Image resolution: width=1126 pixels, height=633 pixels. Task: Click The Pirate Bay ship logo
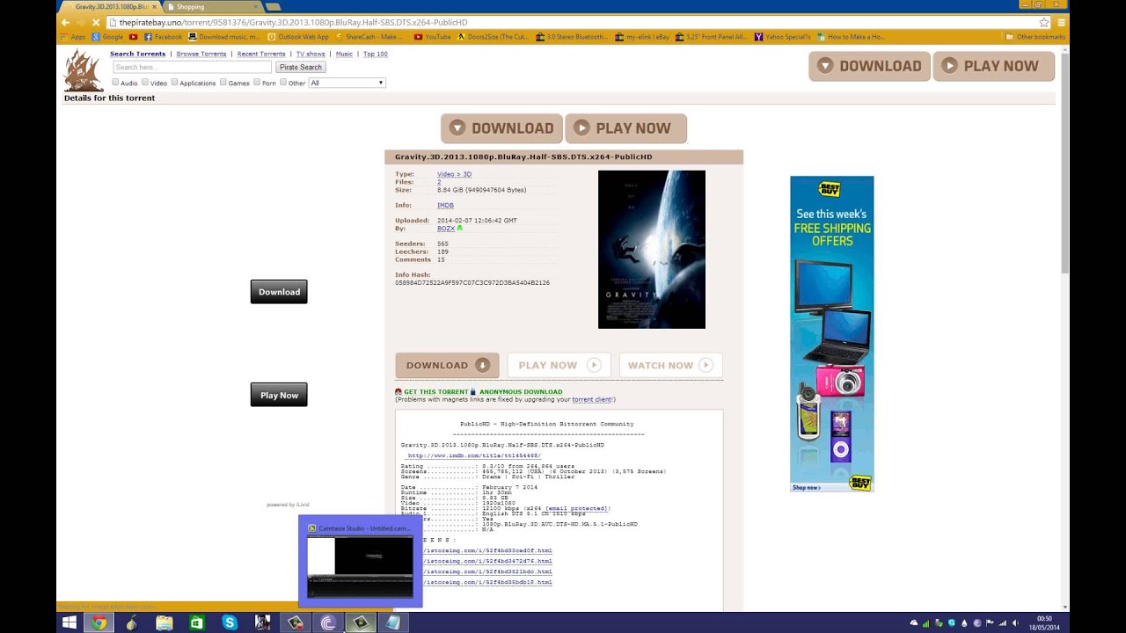click(84, 70)
